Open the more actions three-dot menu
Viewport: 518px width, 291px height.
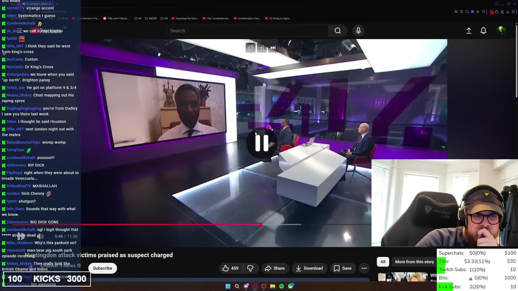pyautogui.click(x=364, y=268)
